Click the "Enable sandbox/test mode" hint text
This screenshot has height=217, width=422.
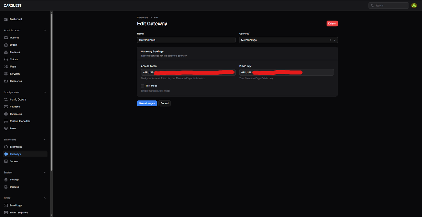(156, 91)
